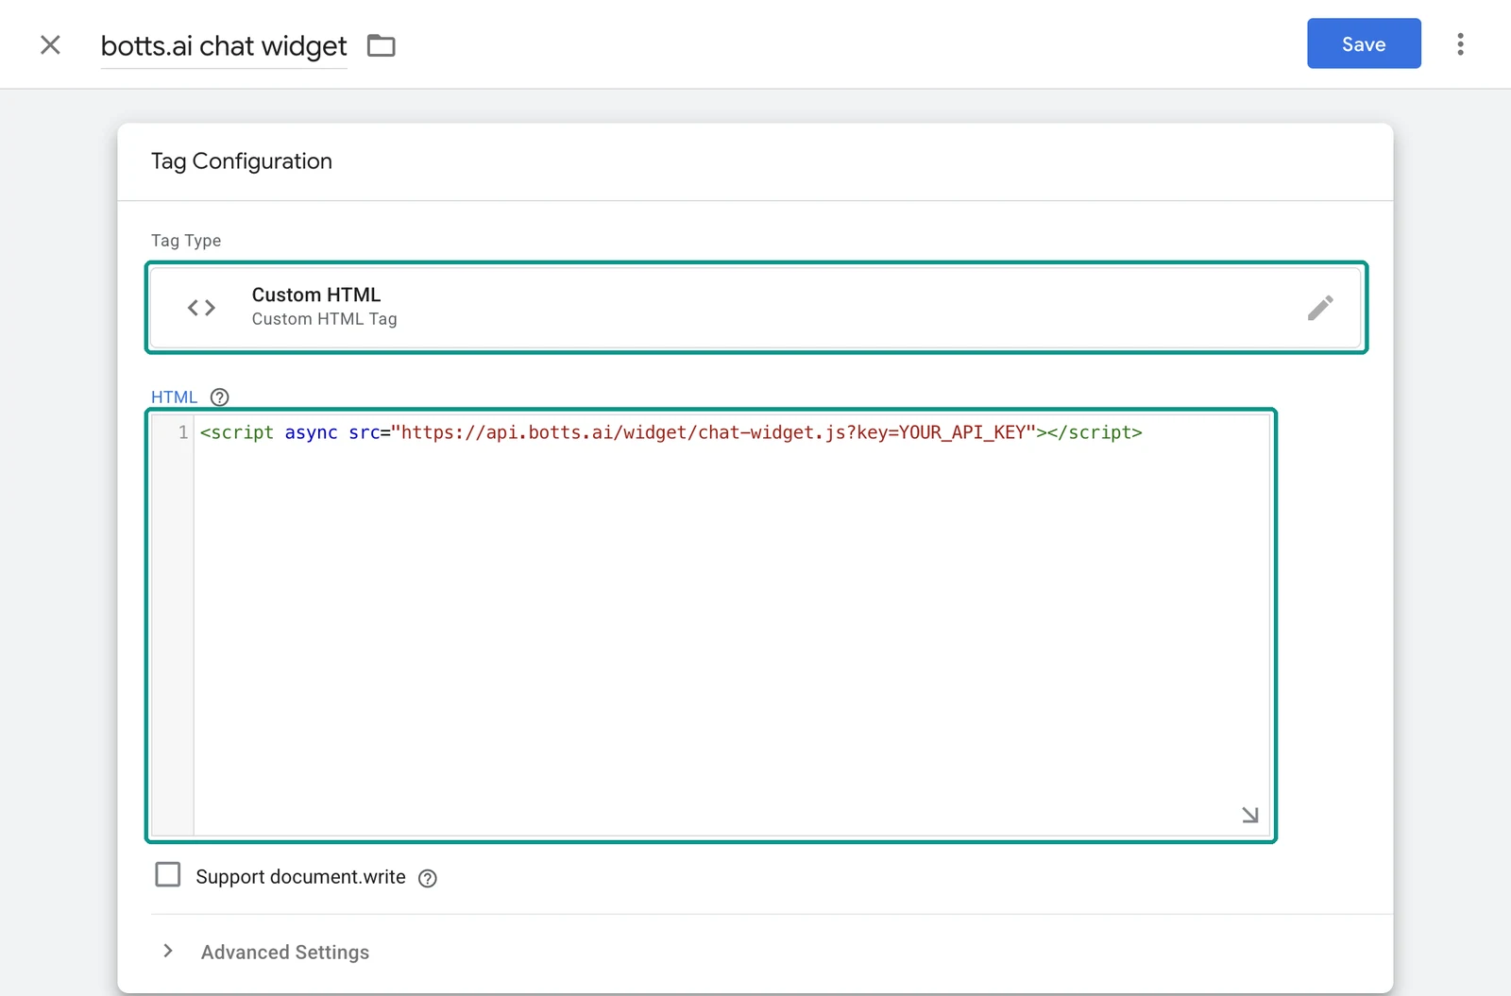Viewport: 1511px width, 996px height.
Task: Open the three-dot more options menu
Action: (x=1460, y=44)
